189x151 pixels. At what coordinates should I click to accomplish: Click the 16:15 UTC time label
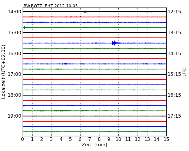(x=174, y=95)
